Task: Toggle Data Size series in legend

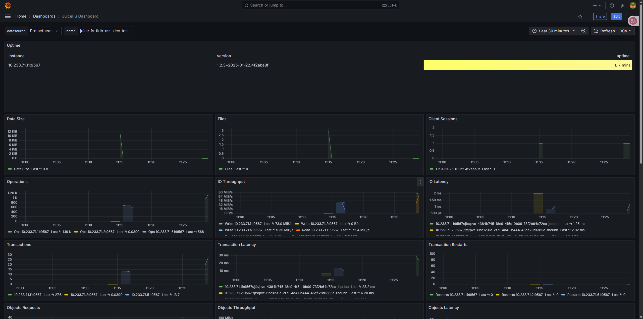Action: (22, 169)
